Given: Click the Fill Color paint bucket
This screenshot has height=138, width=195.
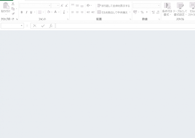Looking at the screenshot, I should coord(49,12).
